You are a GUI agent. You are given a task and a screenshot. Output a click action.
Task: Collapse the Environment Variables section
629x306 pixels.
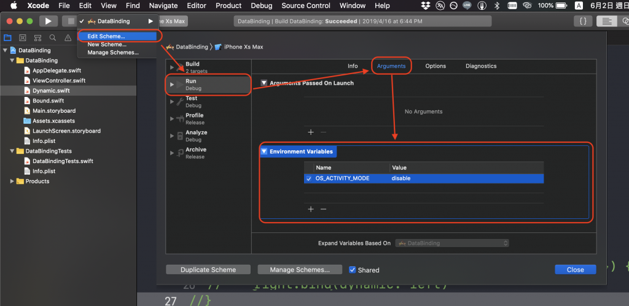(264, 151)
